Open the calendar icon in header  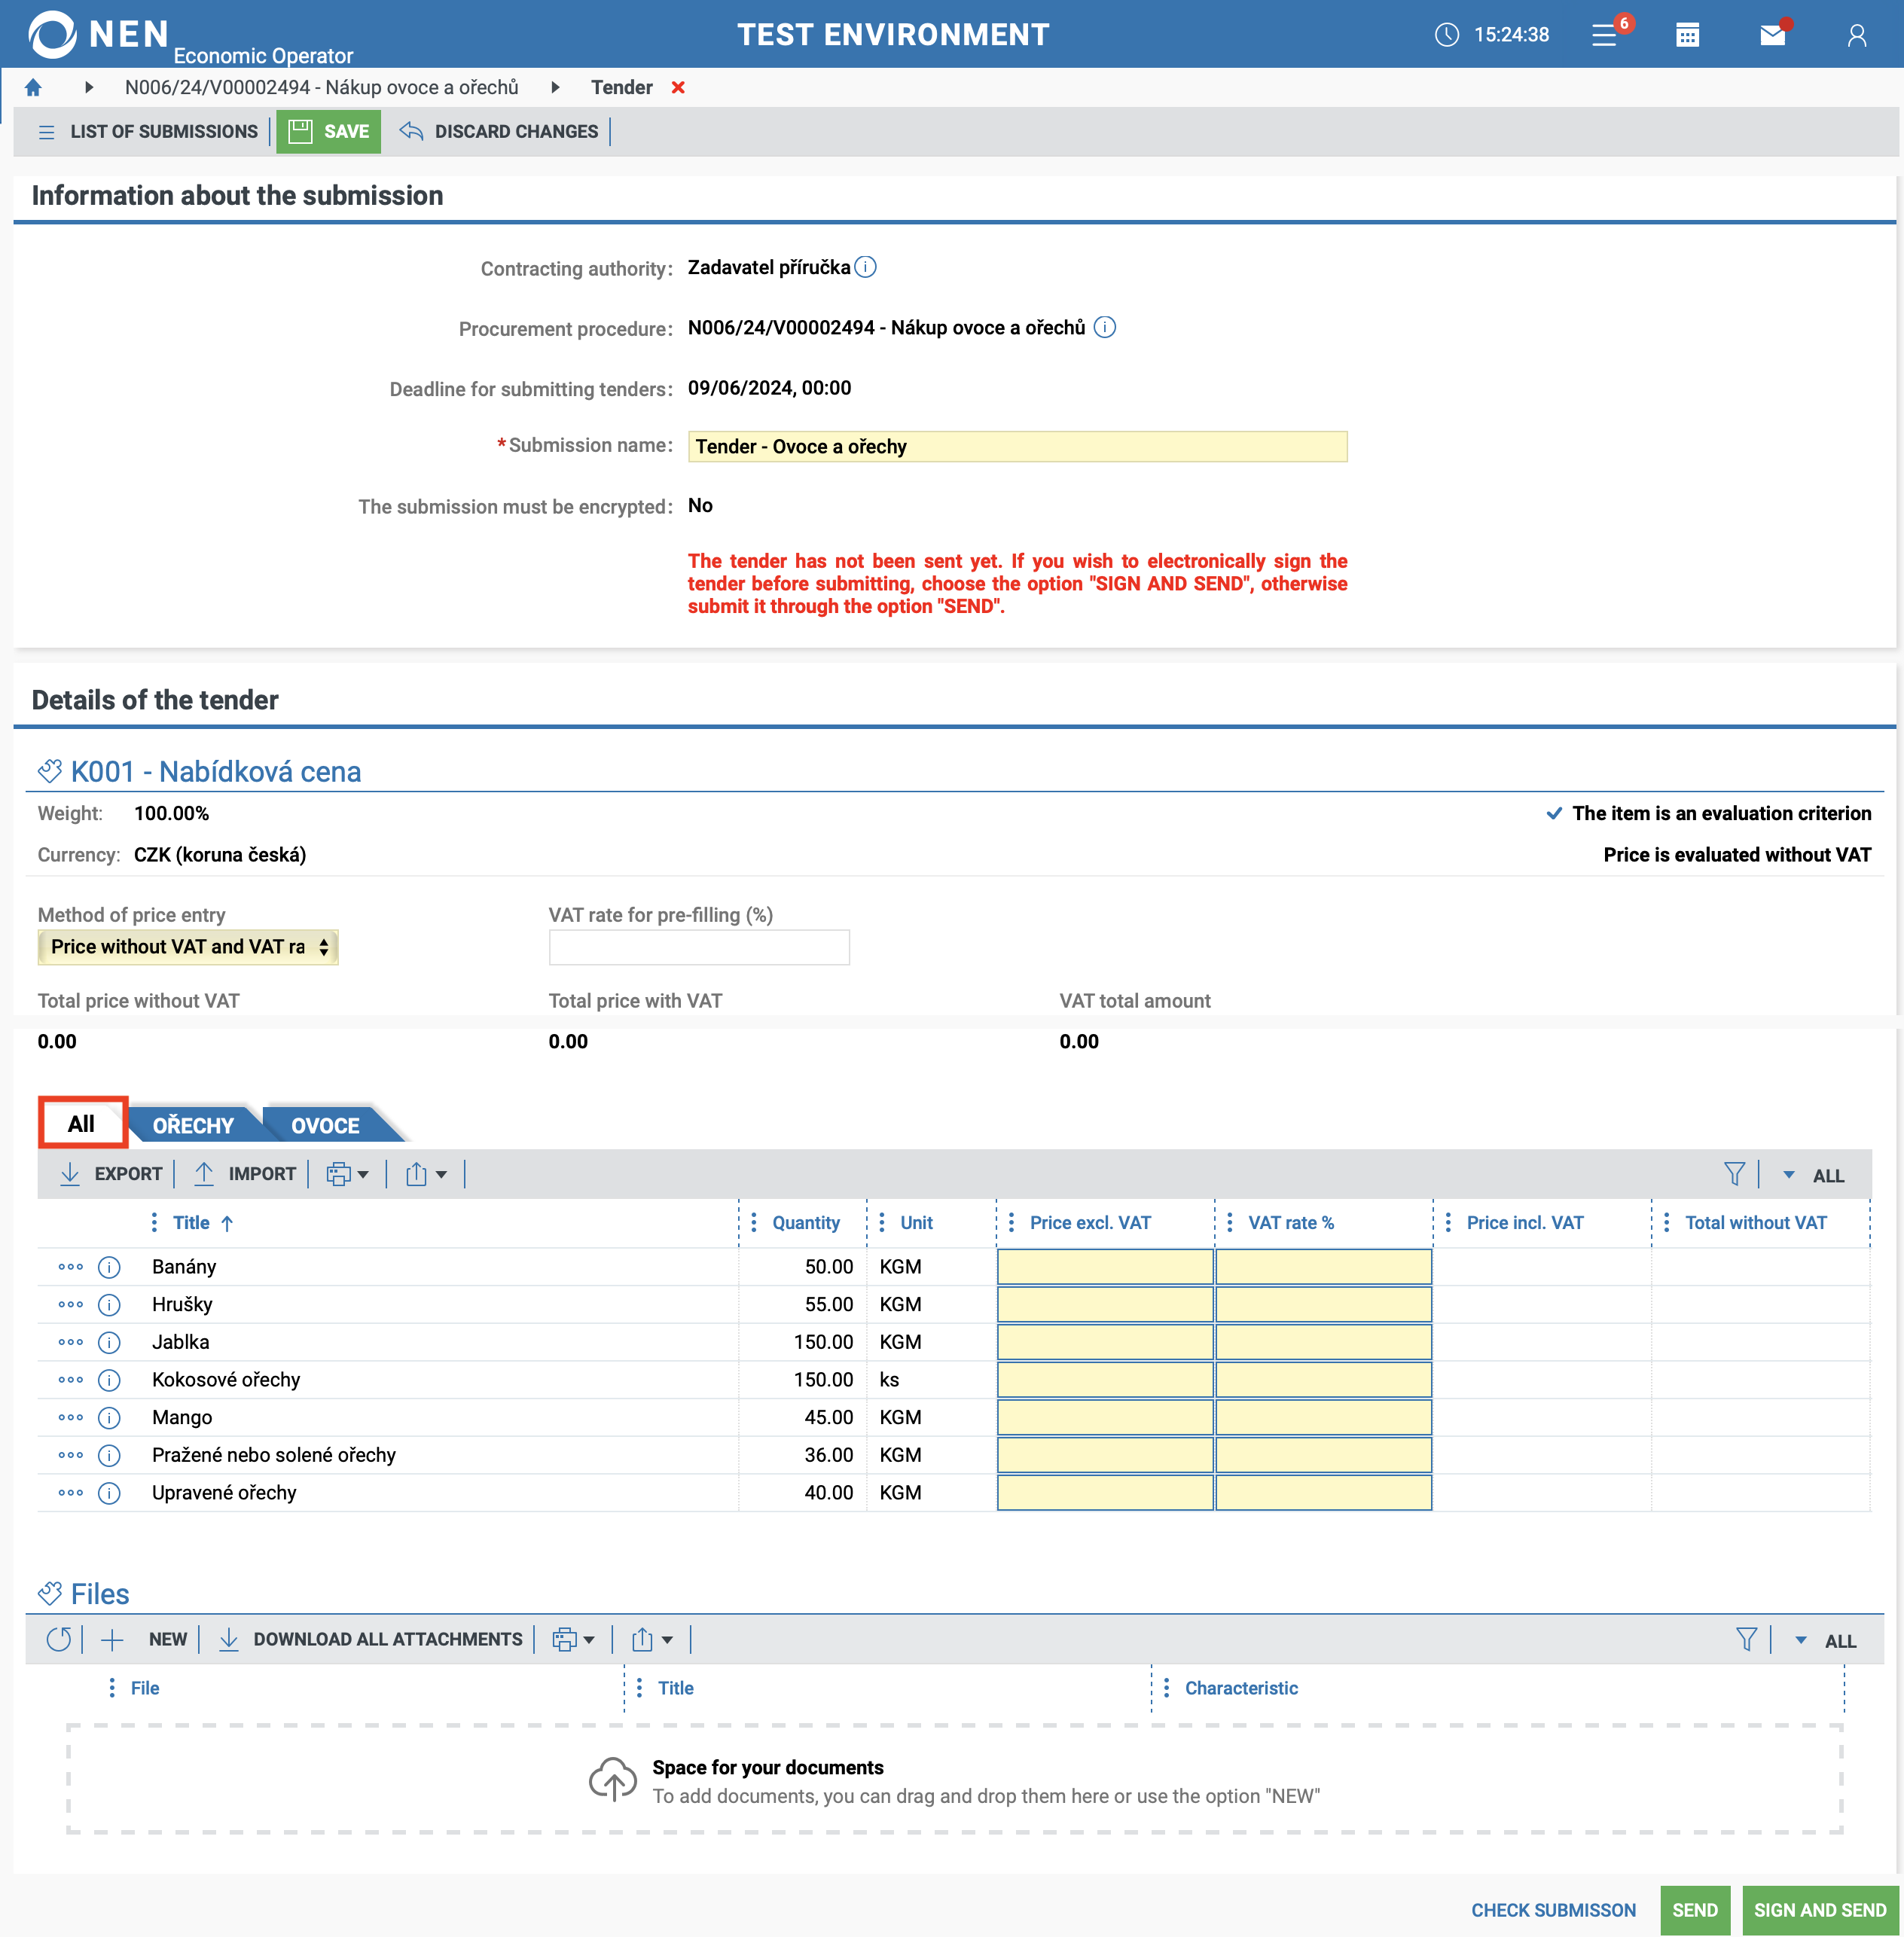[x=1687, y=36]
